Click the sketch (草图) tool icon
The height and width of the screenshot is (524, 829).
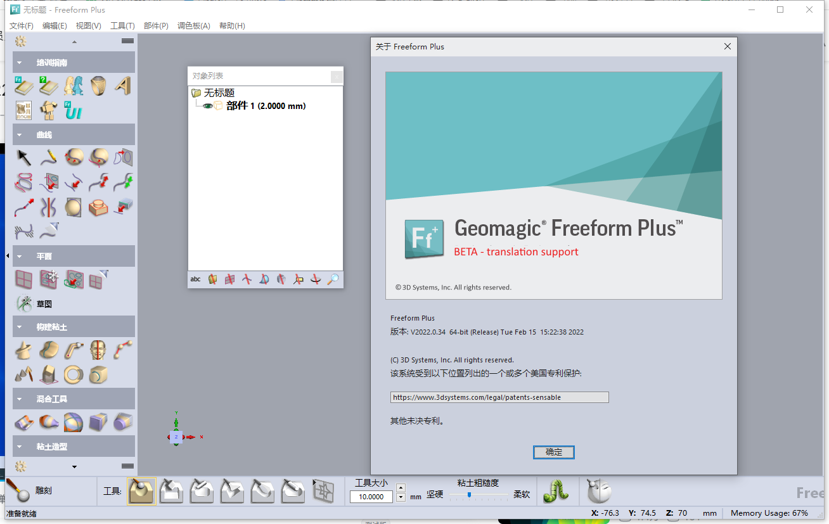click(x=24, y=304)
